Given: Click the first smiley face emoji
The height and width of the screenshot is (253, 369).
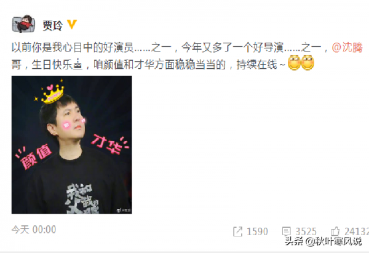Looking at the screenshot, I should tap(294, 63).
